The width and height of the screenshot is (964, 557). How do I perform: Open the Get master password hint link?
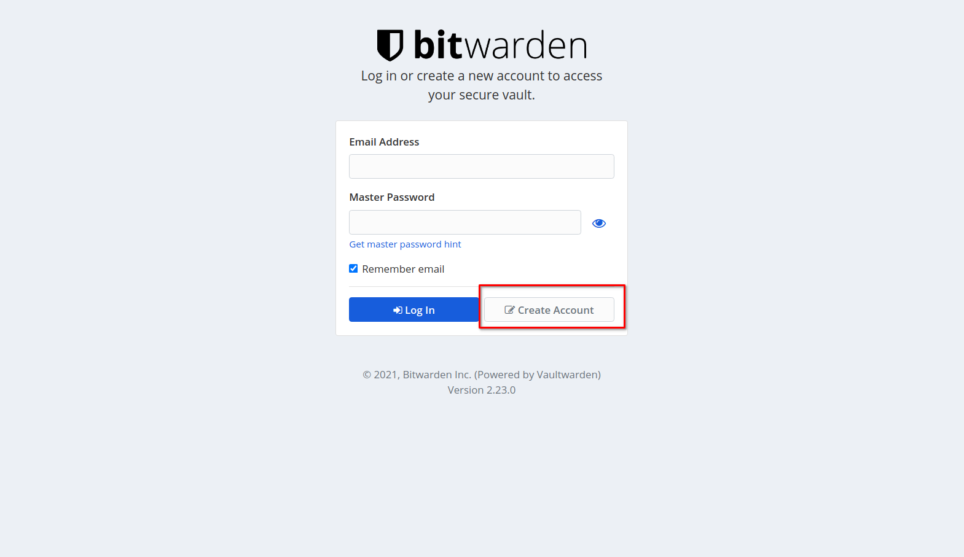click(x=405, y=244)
